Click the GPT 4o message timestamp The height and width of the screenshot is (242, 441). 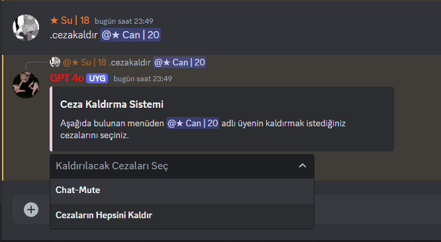pyautogui.click(x=143, y=79)
